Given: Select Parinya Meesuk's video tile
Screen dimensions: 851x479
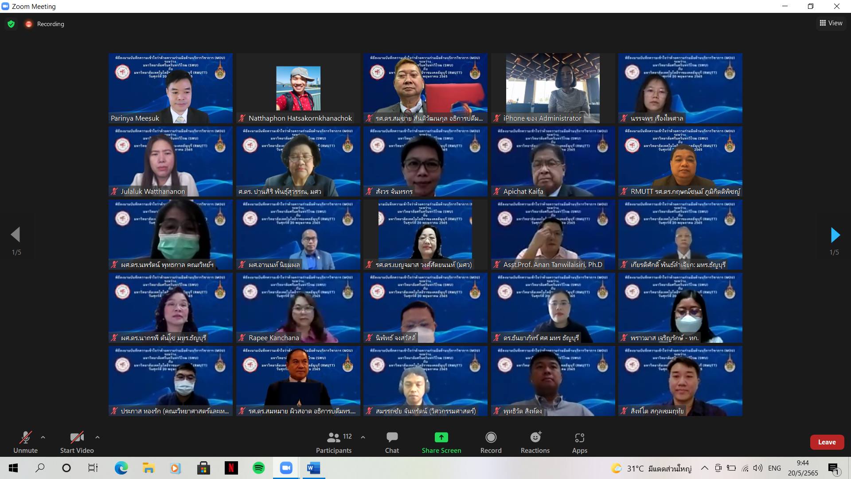Looking at the screenshot, I should (171, 88).
